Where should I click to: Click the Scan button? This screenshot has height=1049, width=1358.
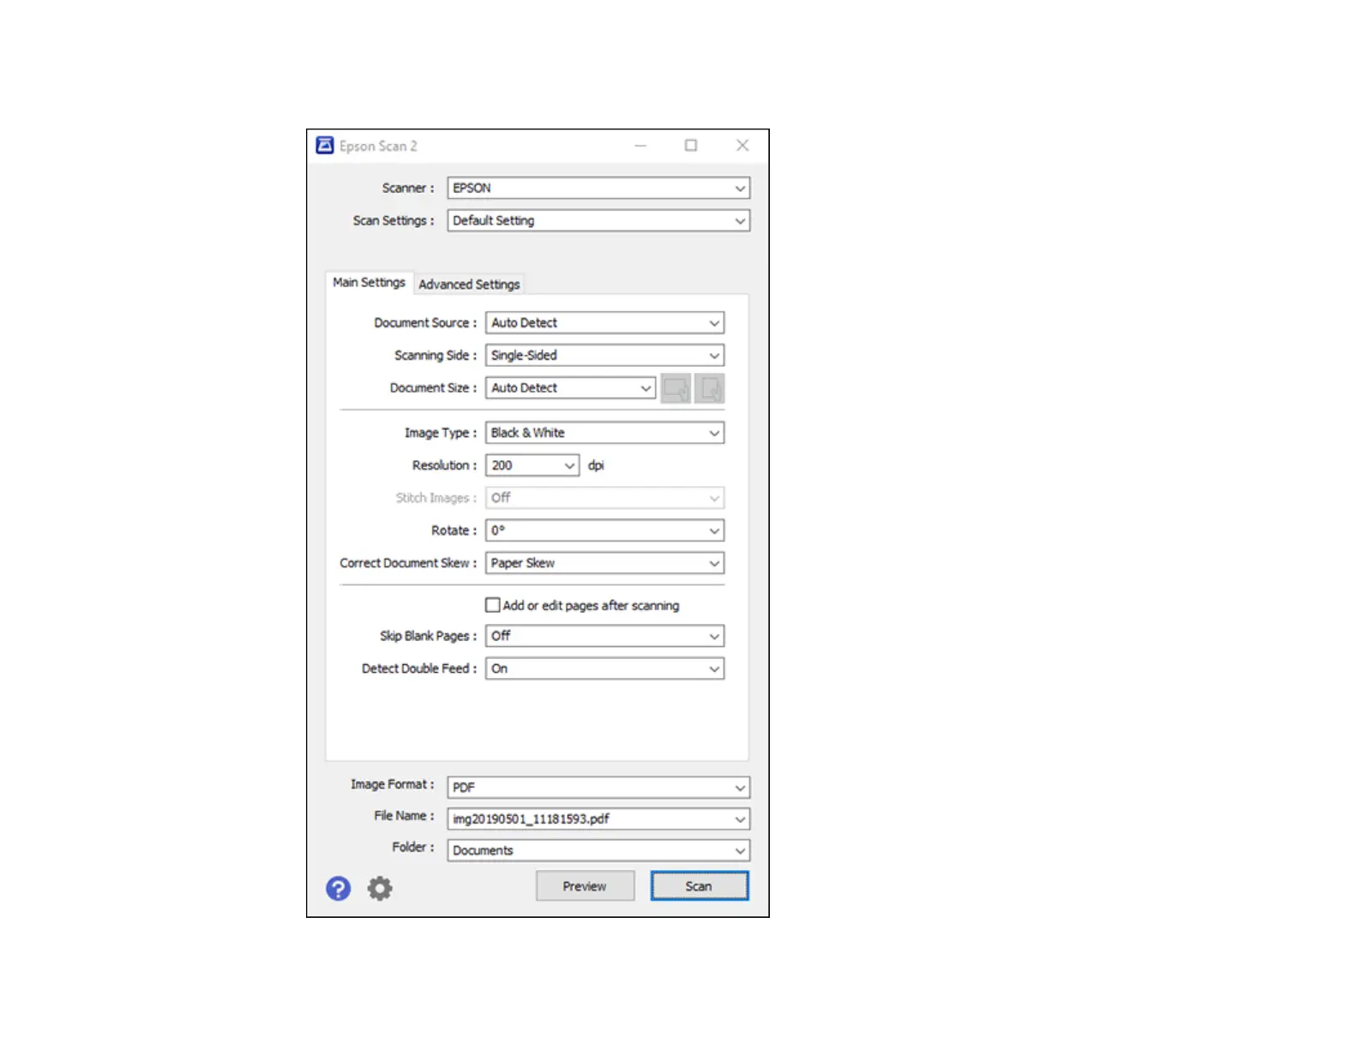[699, 886]
